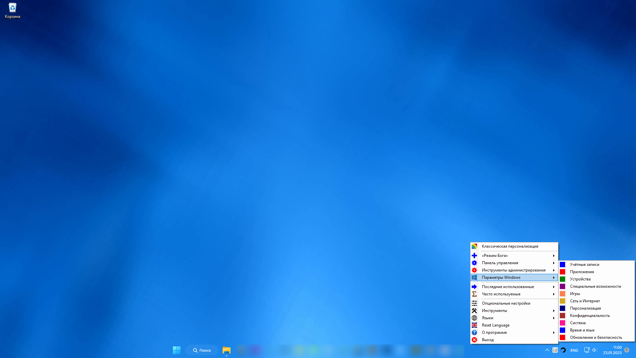636x358 pixels.
Task: Expand the Часто используемые submenu arrow
Action: point(554,294)
